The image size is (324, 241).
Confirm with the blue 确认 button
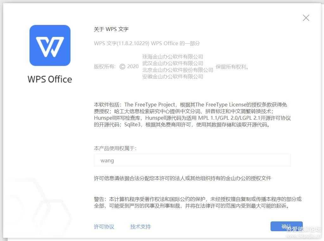pos(286,226)
